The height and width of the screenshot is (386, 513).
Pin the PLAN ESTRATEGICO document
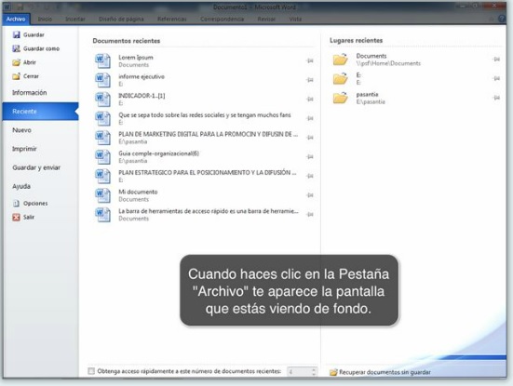[310, 176]
